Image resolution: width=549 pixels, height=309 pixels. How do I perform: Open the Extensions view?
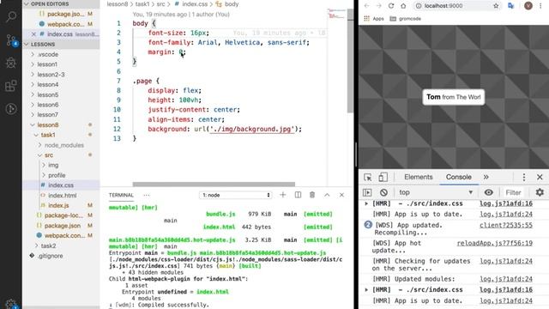pos(11,86)
